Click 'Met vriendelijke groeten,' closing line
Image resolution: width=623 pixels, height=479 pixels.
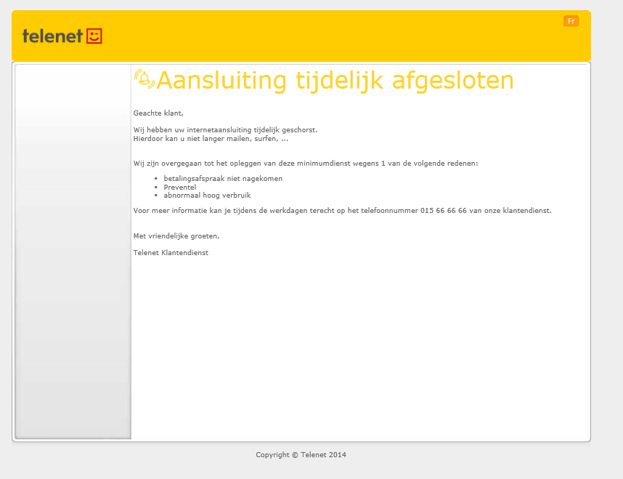point(176,236)
